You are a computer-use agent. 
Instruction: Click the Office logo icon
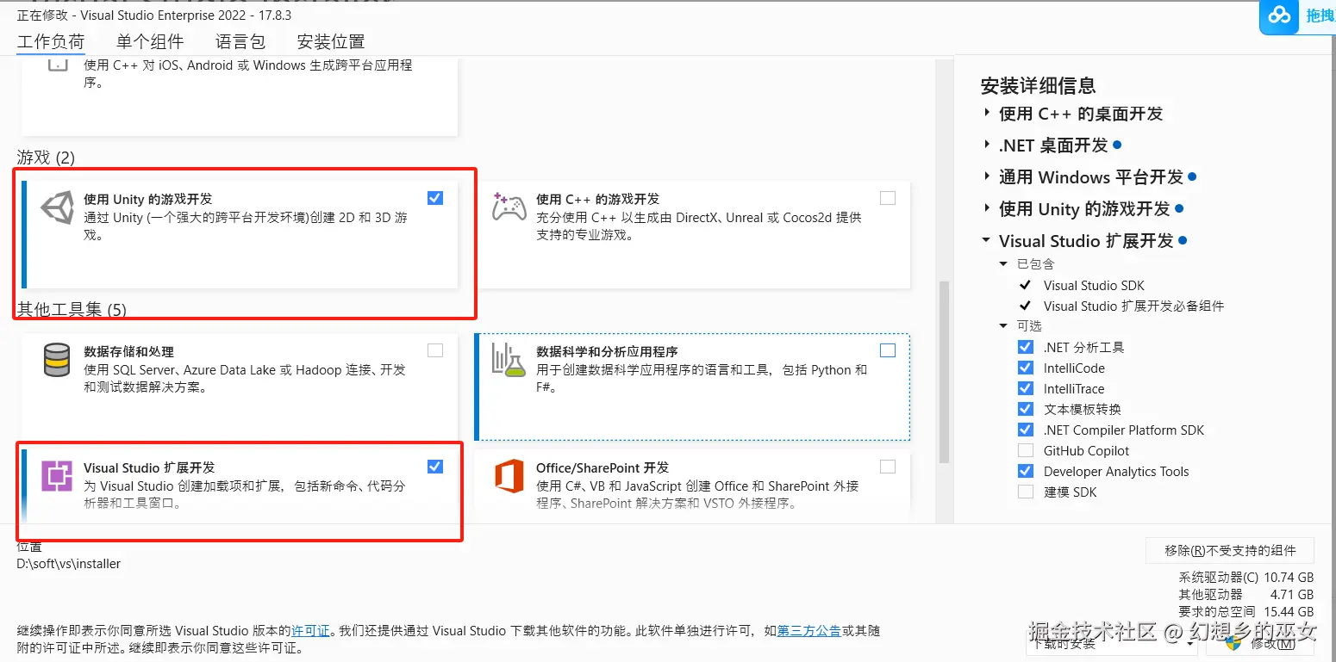click(509, 475)
